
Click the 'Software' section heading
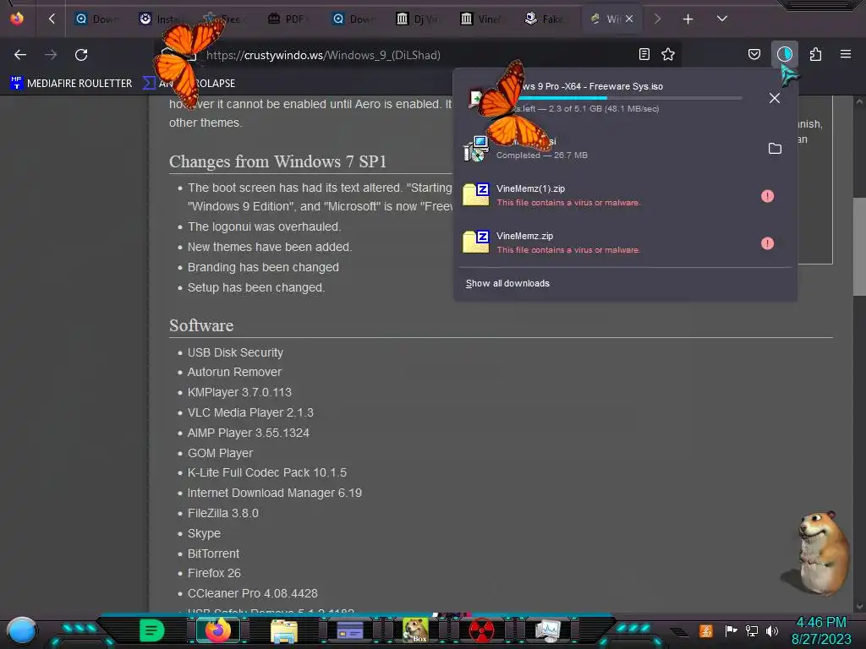click(x=201, y=325)
